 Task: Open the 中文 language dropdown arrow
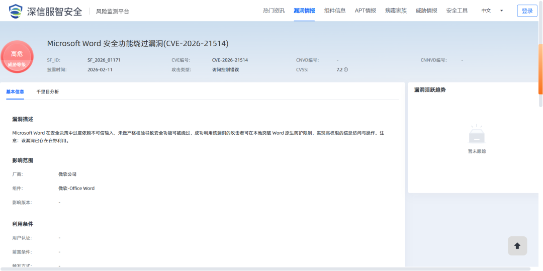click(x=501, y=11)
